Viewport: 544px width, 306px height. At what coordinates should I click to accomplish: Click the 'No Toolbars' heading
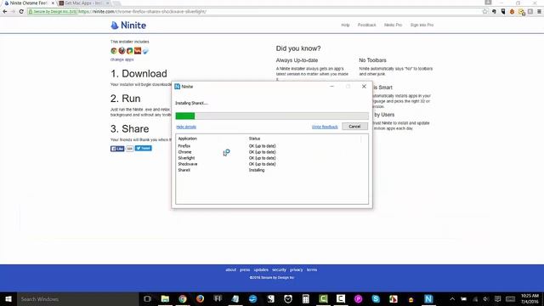tap(372, 60)
